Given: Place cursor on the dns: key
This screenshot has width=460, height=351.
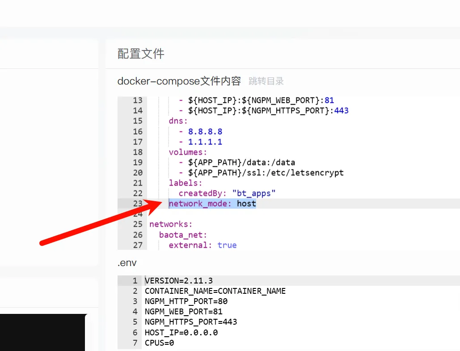Looking at the screenshot, I should click(178, 121).
